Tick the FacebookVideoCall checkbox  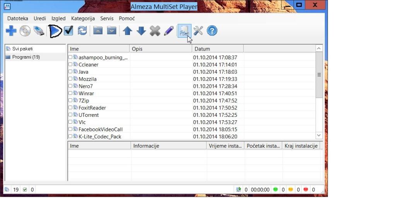[70, 129]
